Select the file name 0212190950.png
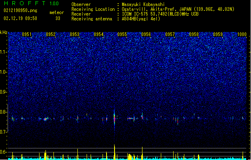This screenshot has height=160, width=251. [x=20, y=10]
